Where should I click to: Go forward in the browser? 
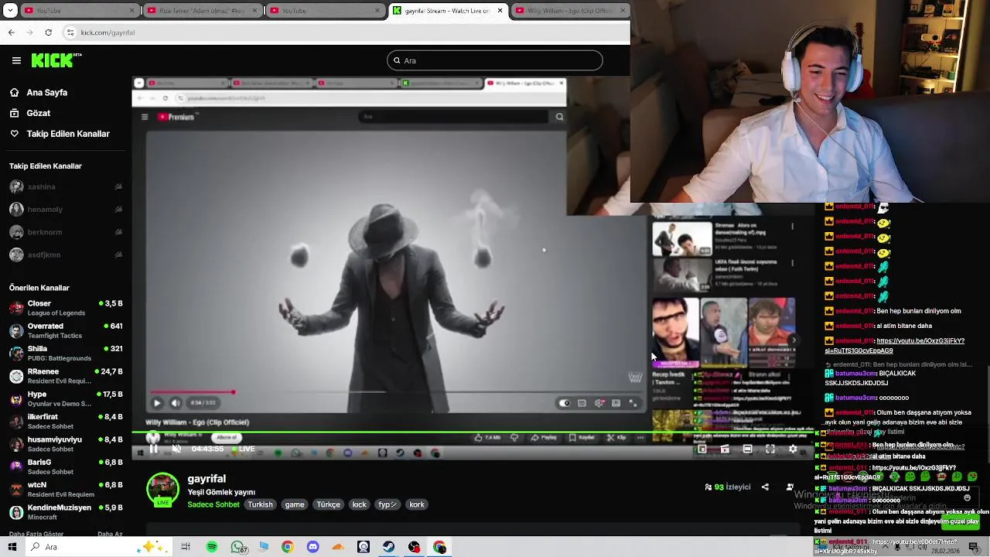pos(29,32)
